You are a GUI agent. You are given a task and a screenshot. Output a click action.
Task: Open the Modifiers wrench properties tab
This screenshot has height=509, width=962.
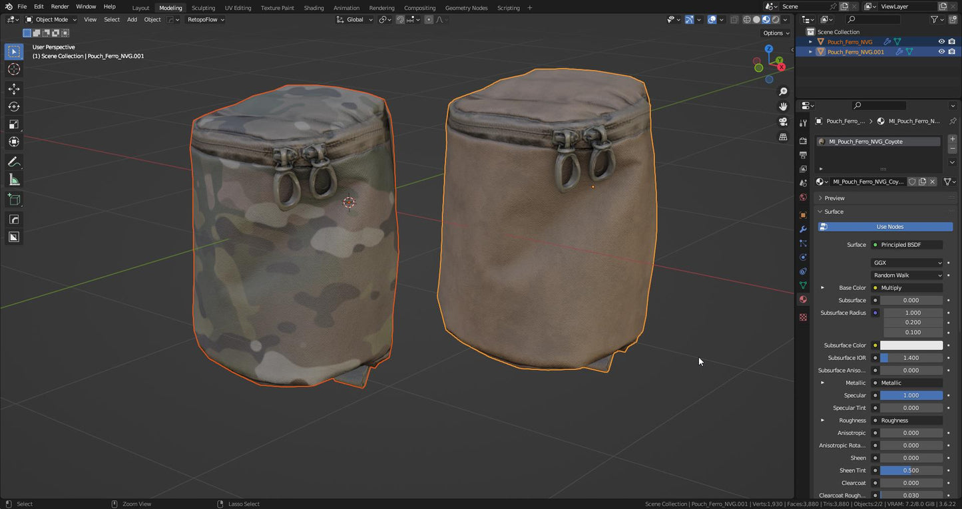(803, 229)
